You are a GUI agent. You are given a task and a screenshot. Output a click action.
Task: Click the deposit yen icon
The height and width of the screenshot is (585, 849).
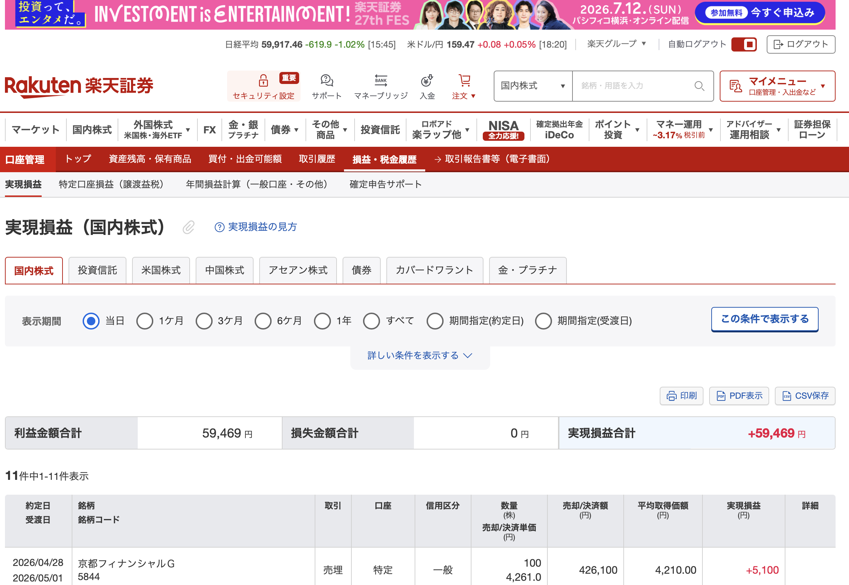427,81
